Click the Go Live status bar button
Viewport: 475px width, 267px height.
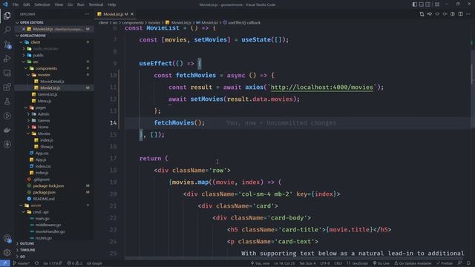tap(381, 263)
